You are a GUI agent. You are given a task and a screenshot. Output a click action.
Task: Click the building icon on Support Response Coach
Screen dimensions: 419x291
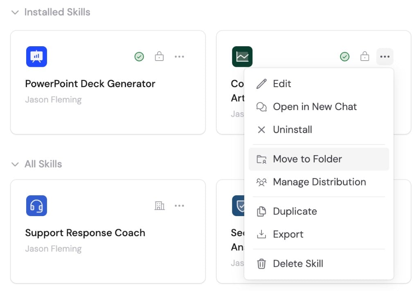click(x=160, y=205)
